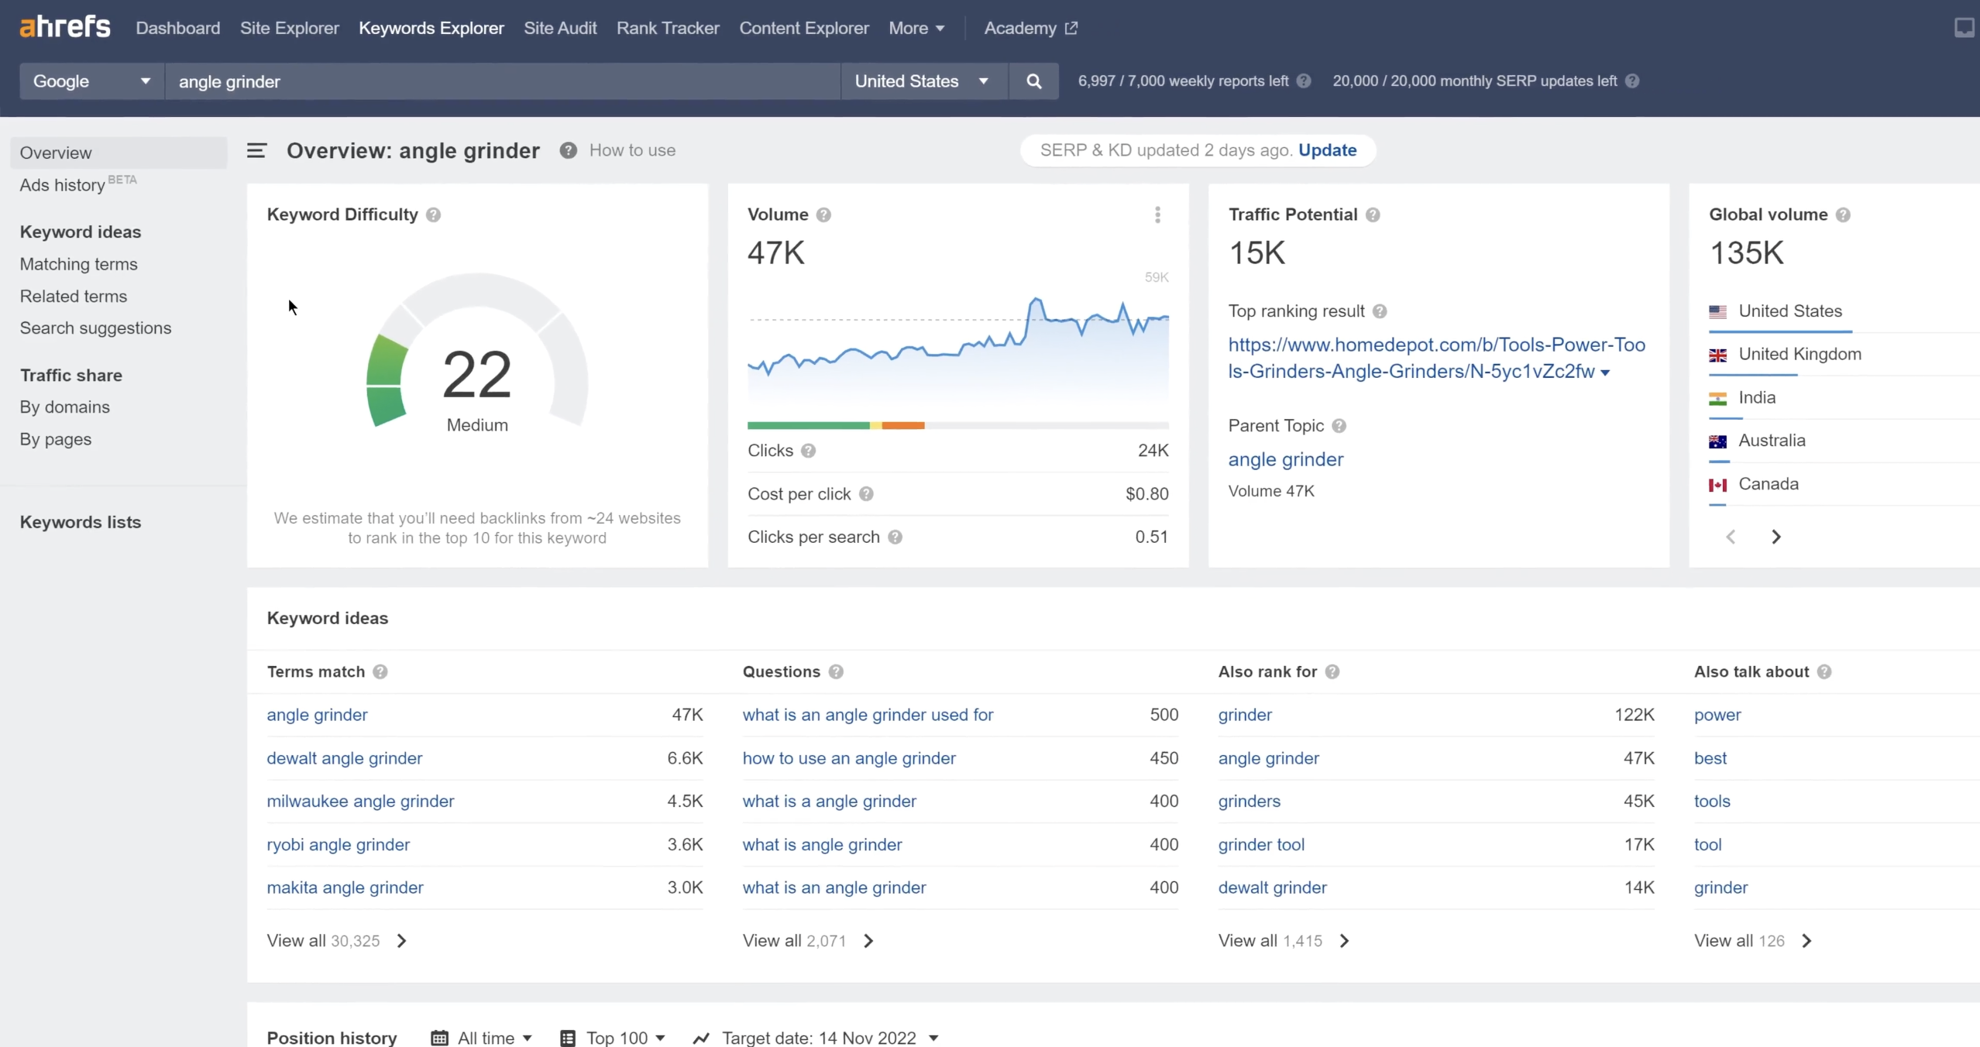Click the right arrow to navigate Global volume countries
This screenshot has height=1047, width=1980.
click(1775, 535)
